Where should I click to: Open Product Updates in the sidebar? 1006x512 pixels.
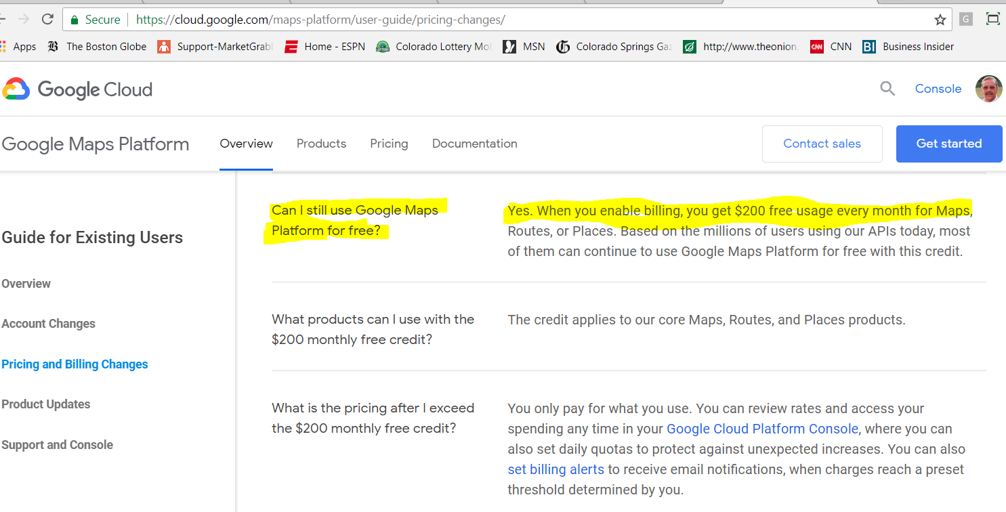46,404
